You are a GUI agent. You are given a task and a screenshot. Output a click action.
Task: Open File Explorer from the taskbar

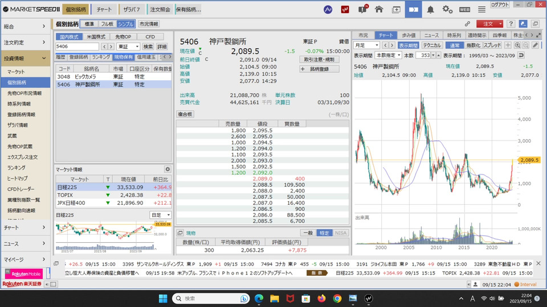(x=275, y=298)
